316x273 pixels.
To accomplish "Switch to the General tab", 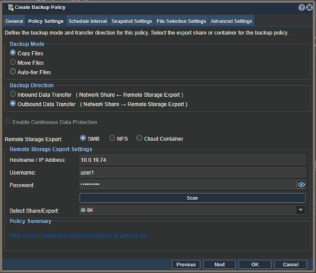I will pyautogui.click(x=14, y=21).
